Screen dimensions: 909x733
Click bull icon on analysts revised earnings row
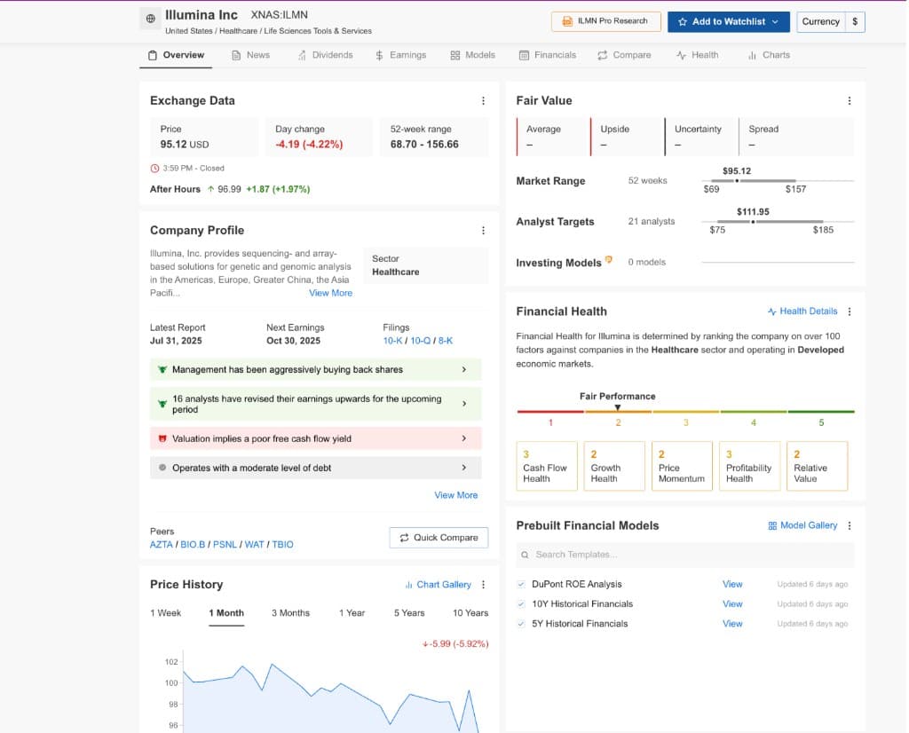tap(162, 404)
